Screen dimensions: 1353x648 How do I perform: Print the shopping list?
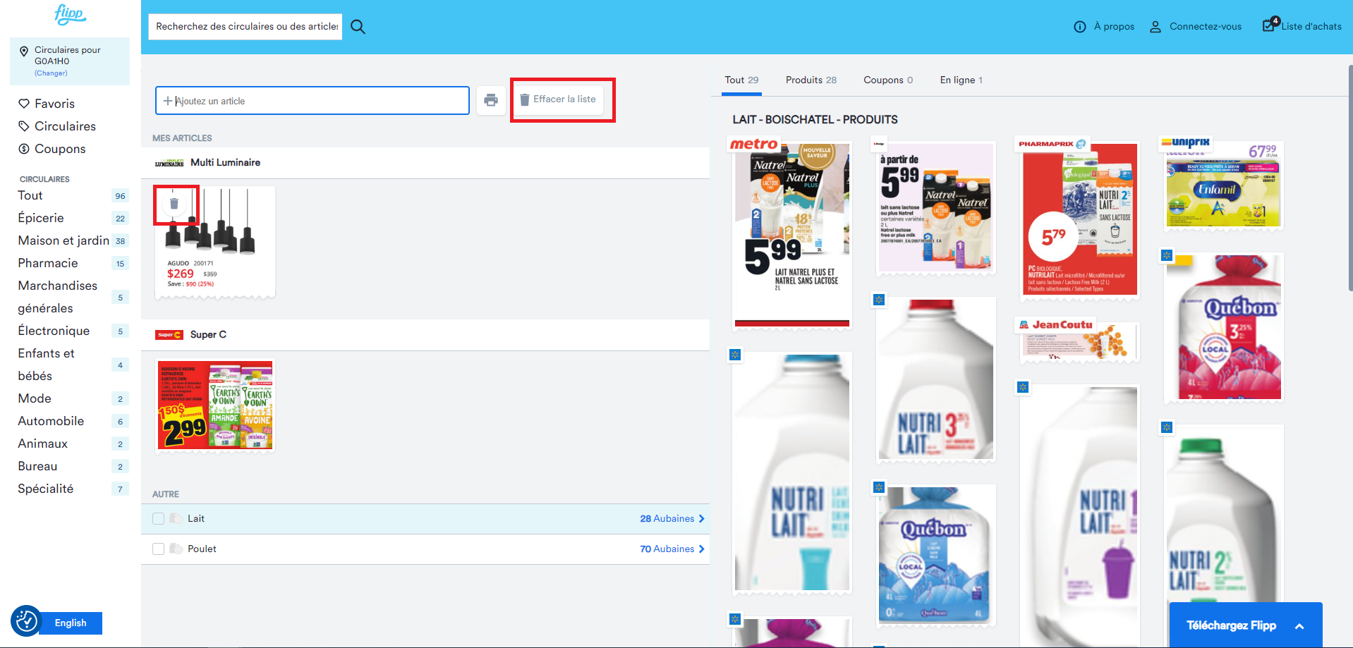[x=491, y=100]
